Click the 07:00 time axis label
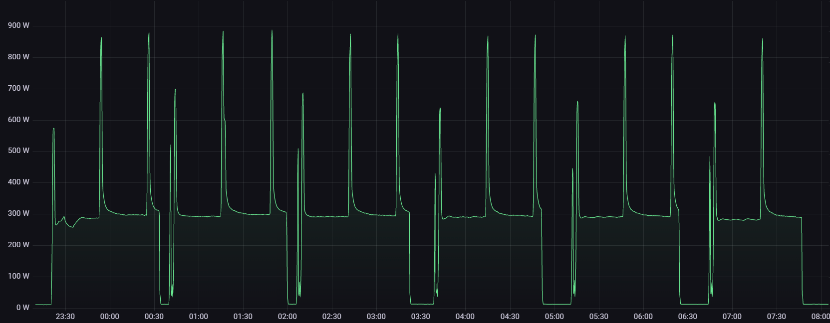830x323 pixels. tap(732, 317)
